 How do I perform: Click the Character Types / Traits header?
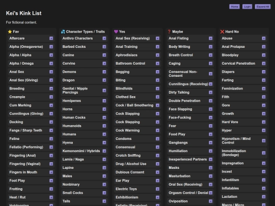click(83, 32)
